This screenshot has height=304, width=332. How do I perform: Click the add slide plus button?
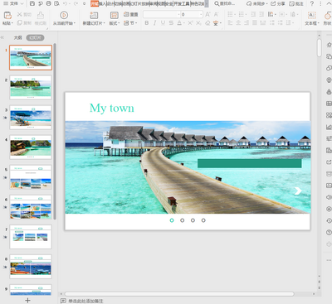[x=27, y=300]
